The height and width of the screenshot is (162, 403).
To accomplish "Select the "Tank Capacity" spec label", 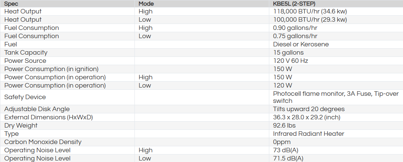I will point(26,53).
